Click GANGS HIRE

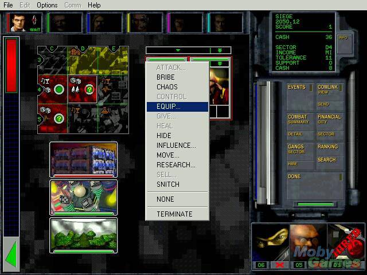point(300,166)
